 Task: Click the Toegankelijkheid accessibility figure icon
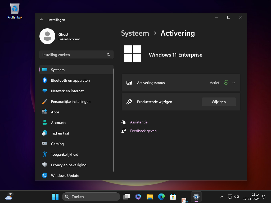(x=45, y=154)
